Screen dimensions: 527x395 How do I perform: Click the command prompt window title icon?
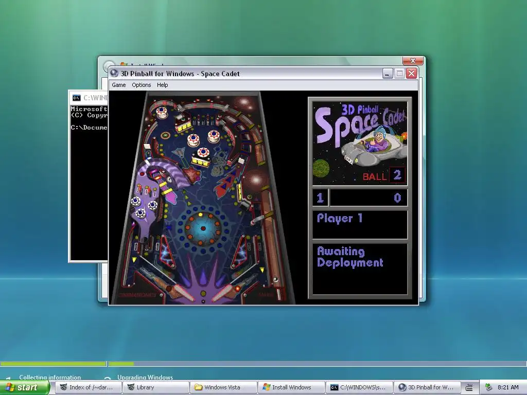coord(76,98)
